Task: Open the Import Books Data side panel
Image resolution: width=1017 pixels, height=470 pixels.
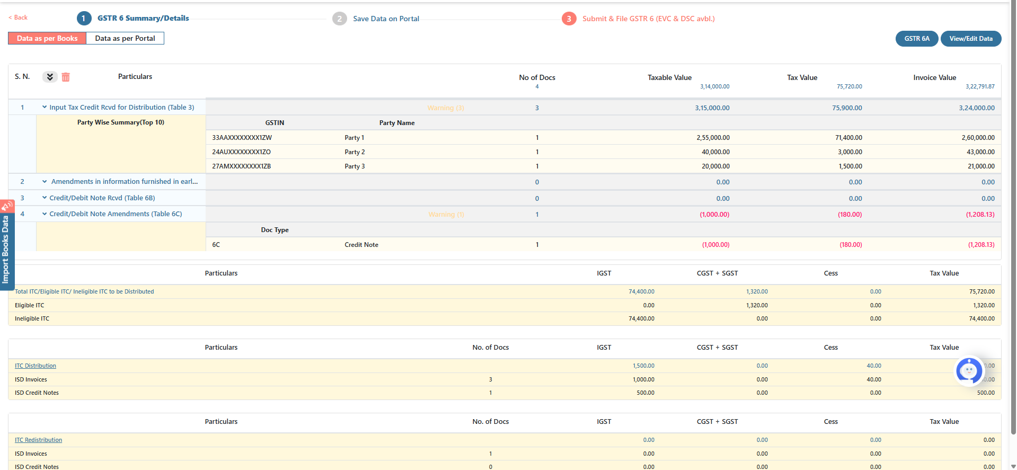Action: [x=6, y=244]
